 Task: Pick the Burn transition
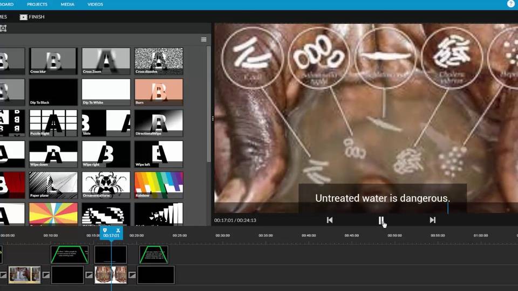click(x=159, y=92)
